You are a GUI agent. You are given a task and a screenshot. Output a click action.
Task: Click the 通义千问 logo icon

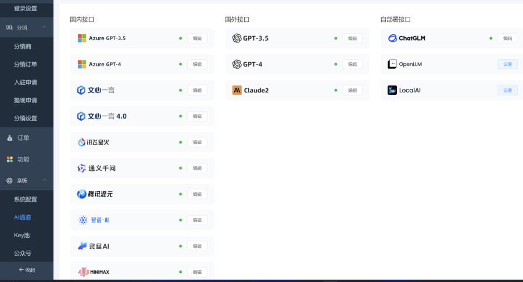(x=82, y=168)
